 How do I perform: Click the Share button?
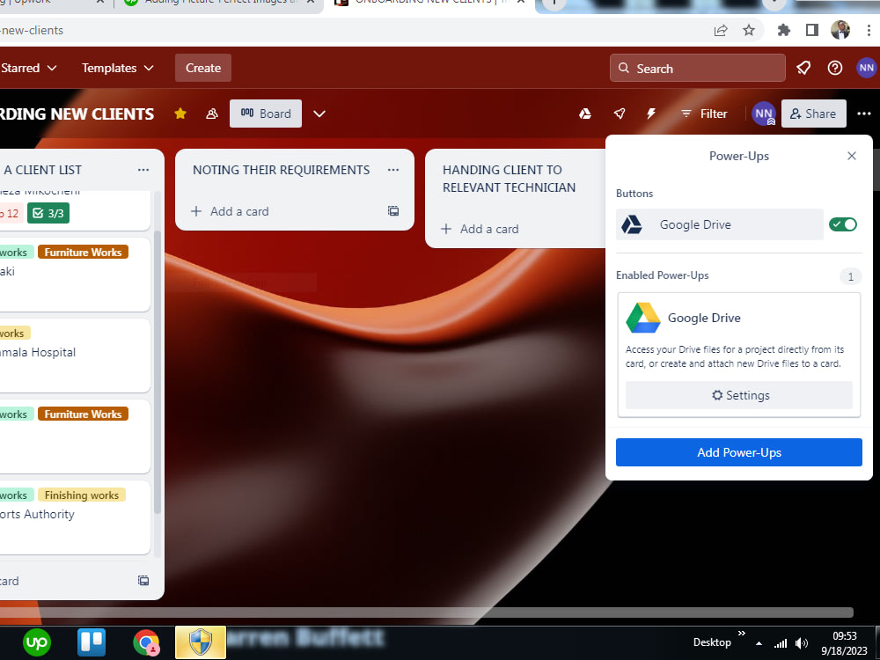[814, 114]
